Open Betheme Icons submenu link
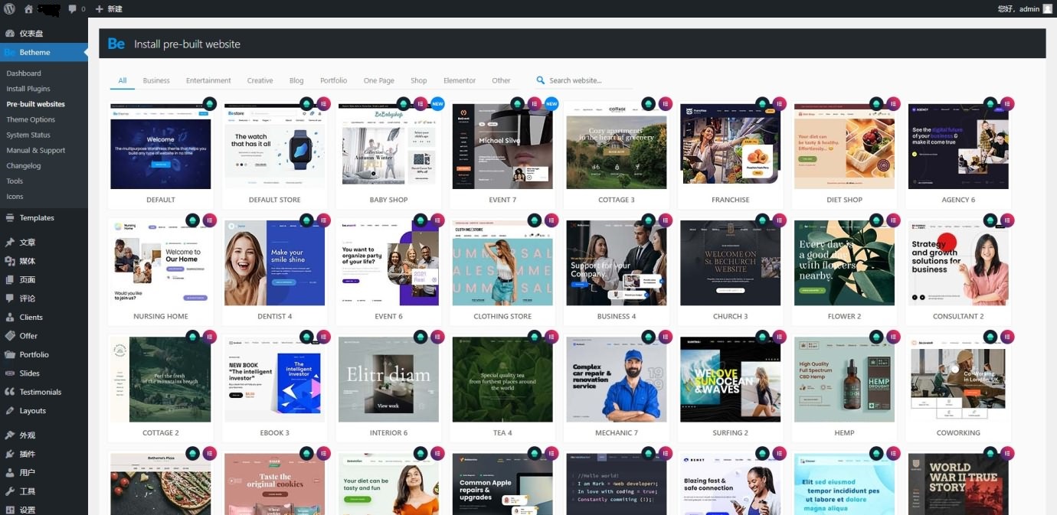This screenshot has width=1057, height=515. 15,197
